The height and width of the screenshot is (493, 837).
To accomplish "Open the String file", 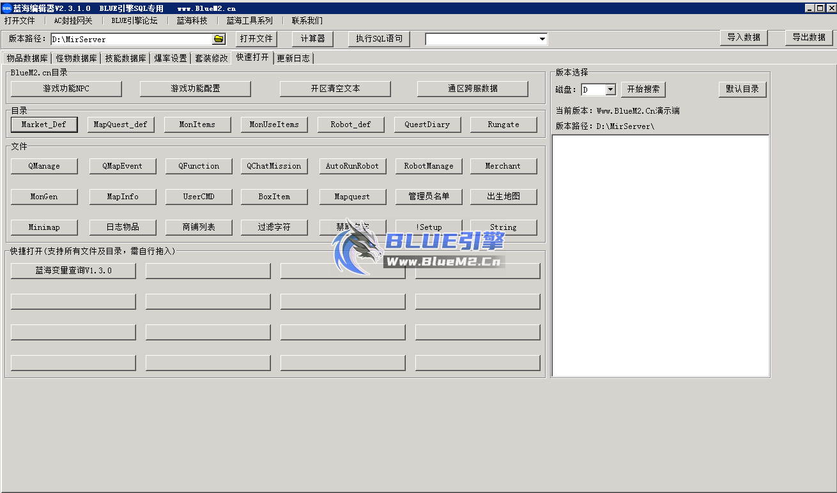I will coord(503,227).
